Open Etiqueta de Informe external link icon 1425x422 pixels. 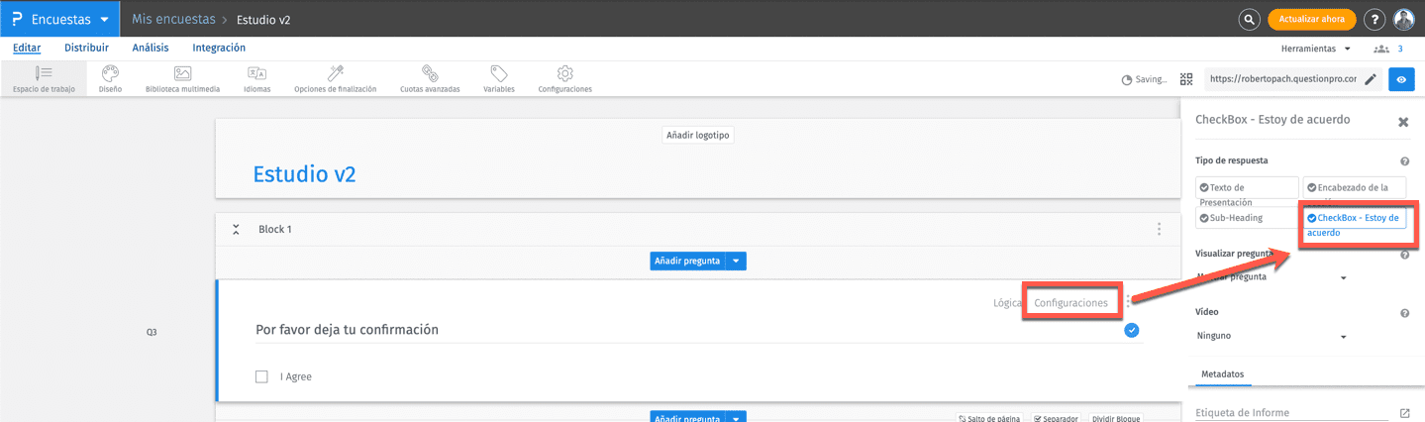coord(1404,413)
